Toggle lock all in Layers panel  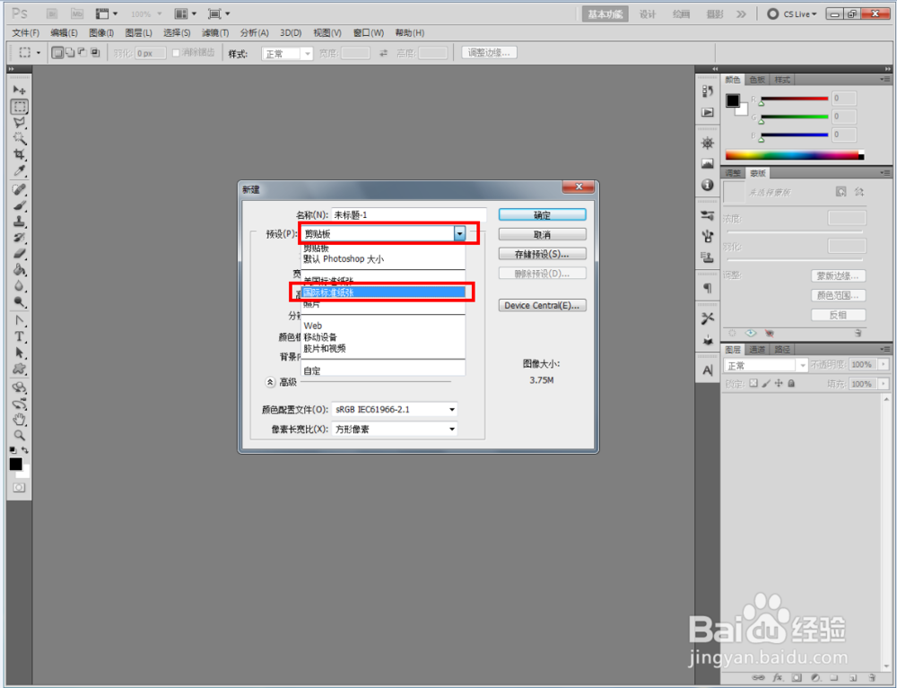[x=791, y=383]
